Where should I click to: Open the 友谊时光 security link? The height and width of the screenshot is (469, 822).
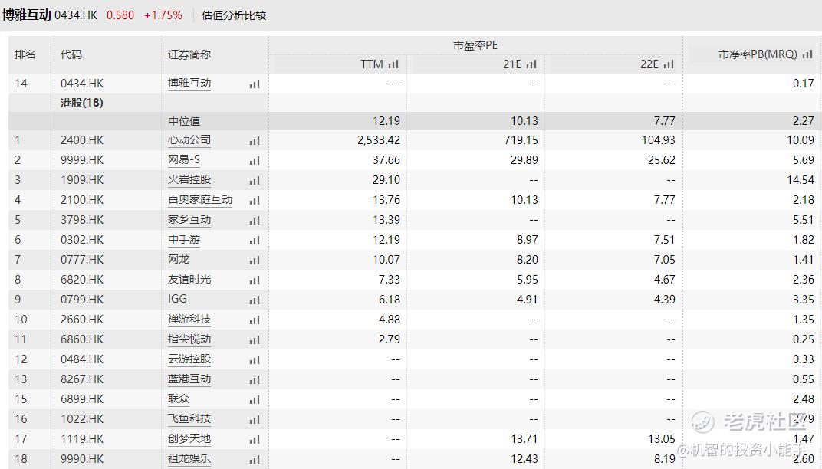189,279
